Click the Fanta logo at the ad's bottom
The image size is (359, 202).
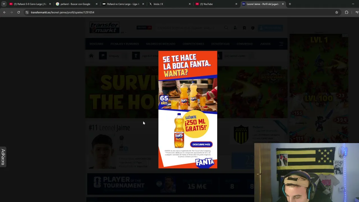pyautogui.click(x=205, y=162)
